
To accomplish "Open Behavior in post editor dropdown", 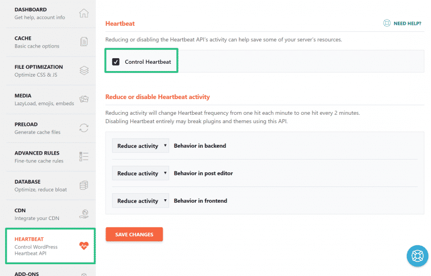I will [x=140, y=174].
